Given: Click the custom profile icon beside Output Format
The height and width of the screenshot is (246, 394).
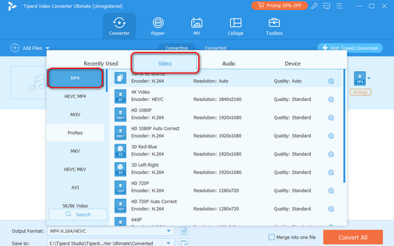Looking at the screenshot, I should coord(184,231).
